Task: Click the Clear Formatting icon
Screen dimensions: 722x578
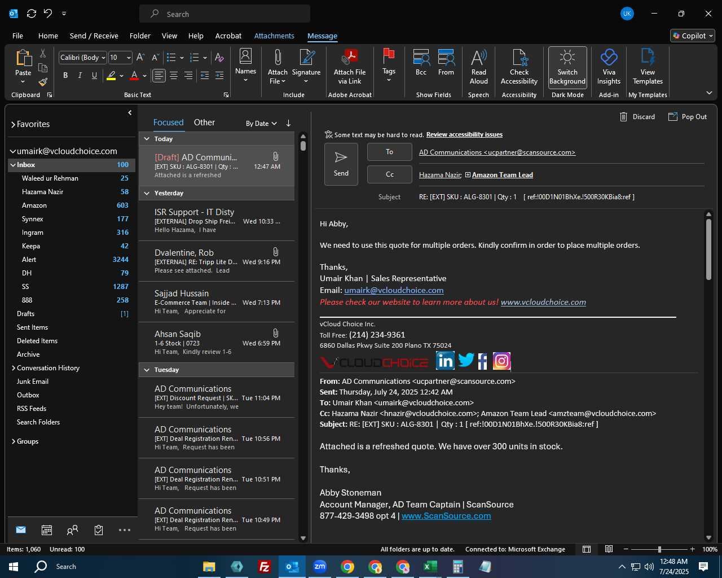Action: point(219,58)
